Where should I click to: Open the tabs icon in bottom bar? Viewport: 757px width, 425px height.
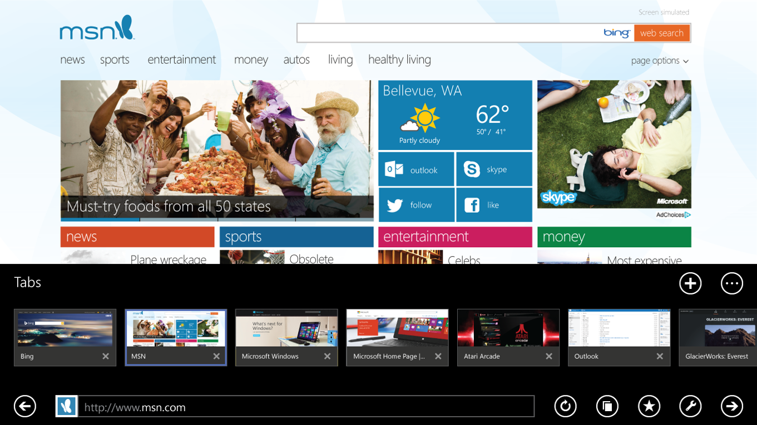pos(607,406)
